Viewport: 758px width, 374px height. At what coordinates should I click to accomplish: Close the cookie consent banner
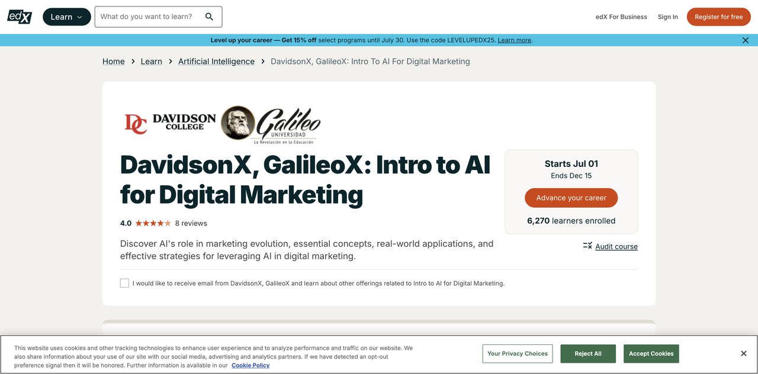click(x=744, y=353)
